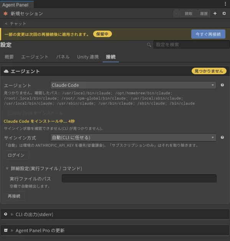Click the サインイン状態を確認できません message
The height and width of the screenshot is (241, 230).
[x=54, y=129]
